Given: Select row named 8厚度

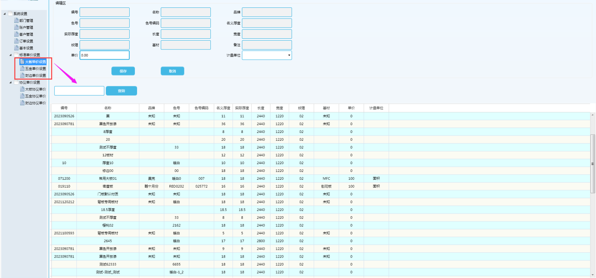Looking at the screenshot, I should coord(321,132).
